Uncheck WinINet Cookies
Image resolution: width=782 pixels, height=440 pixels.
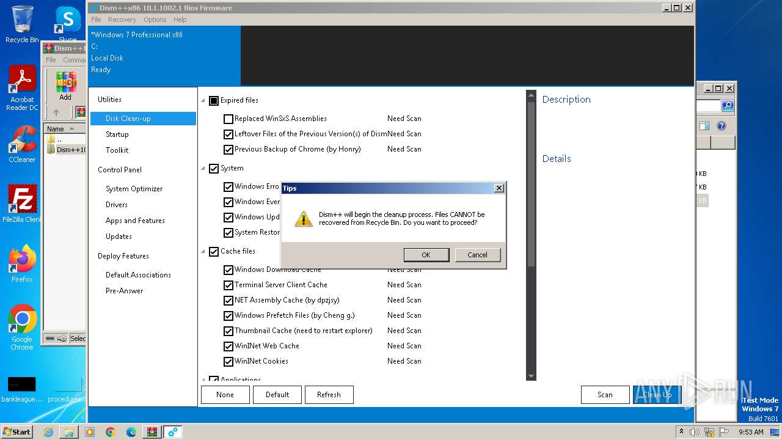[x=228, y=362]
